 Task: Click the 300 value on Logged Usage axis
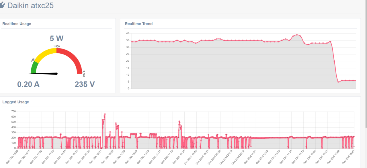14,132
